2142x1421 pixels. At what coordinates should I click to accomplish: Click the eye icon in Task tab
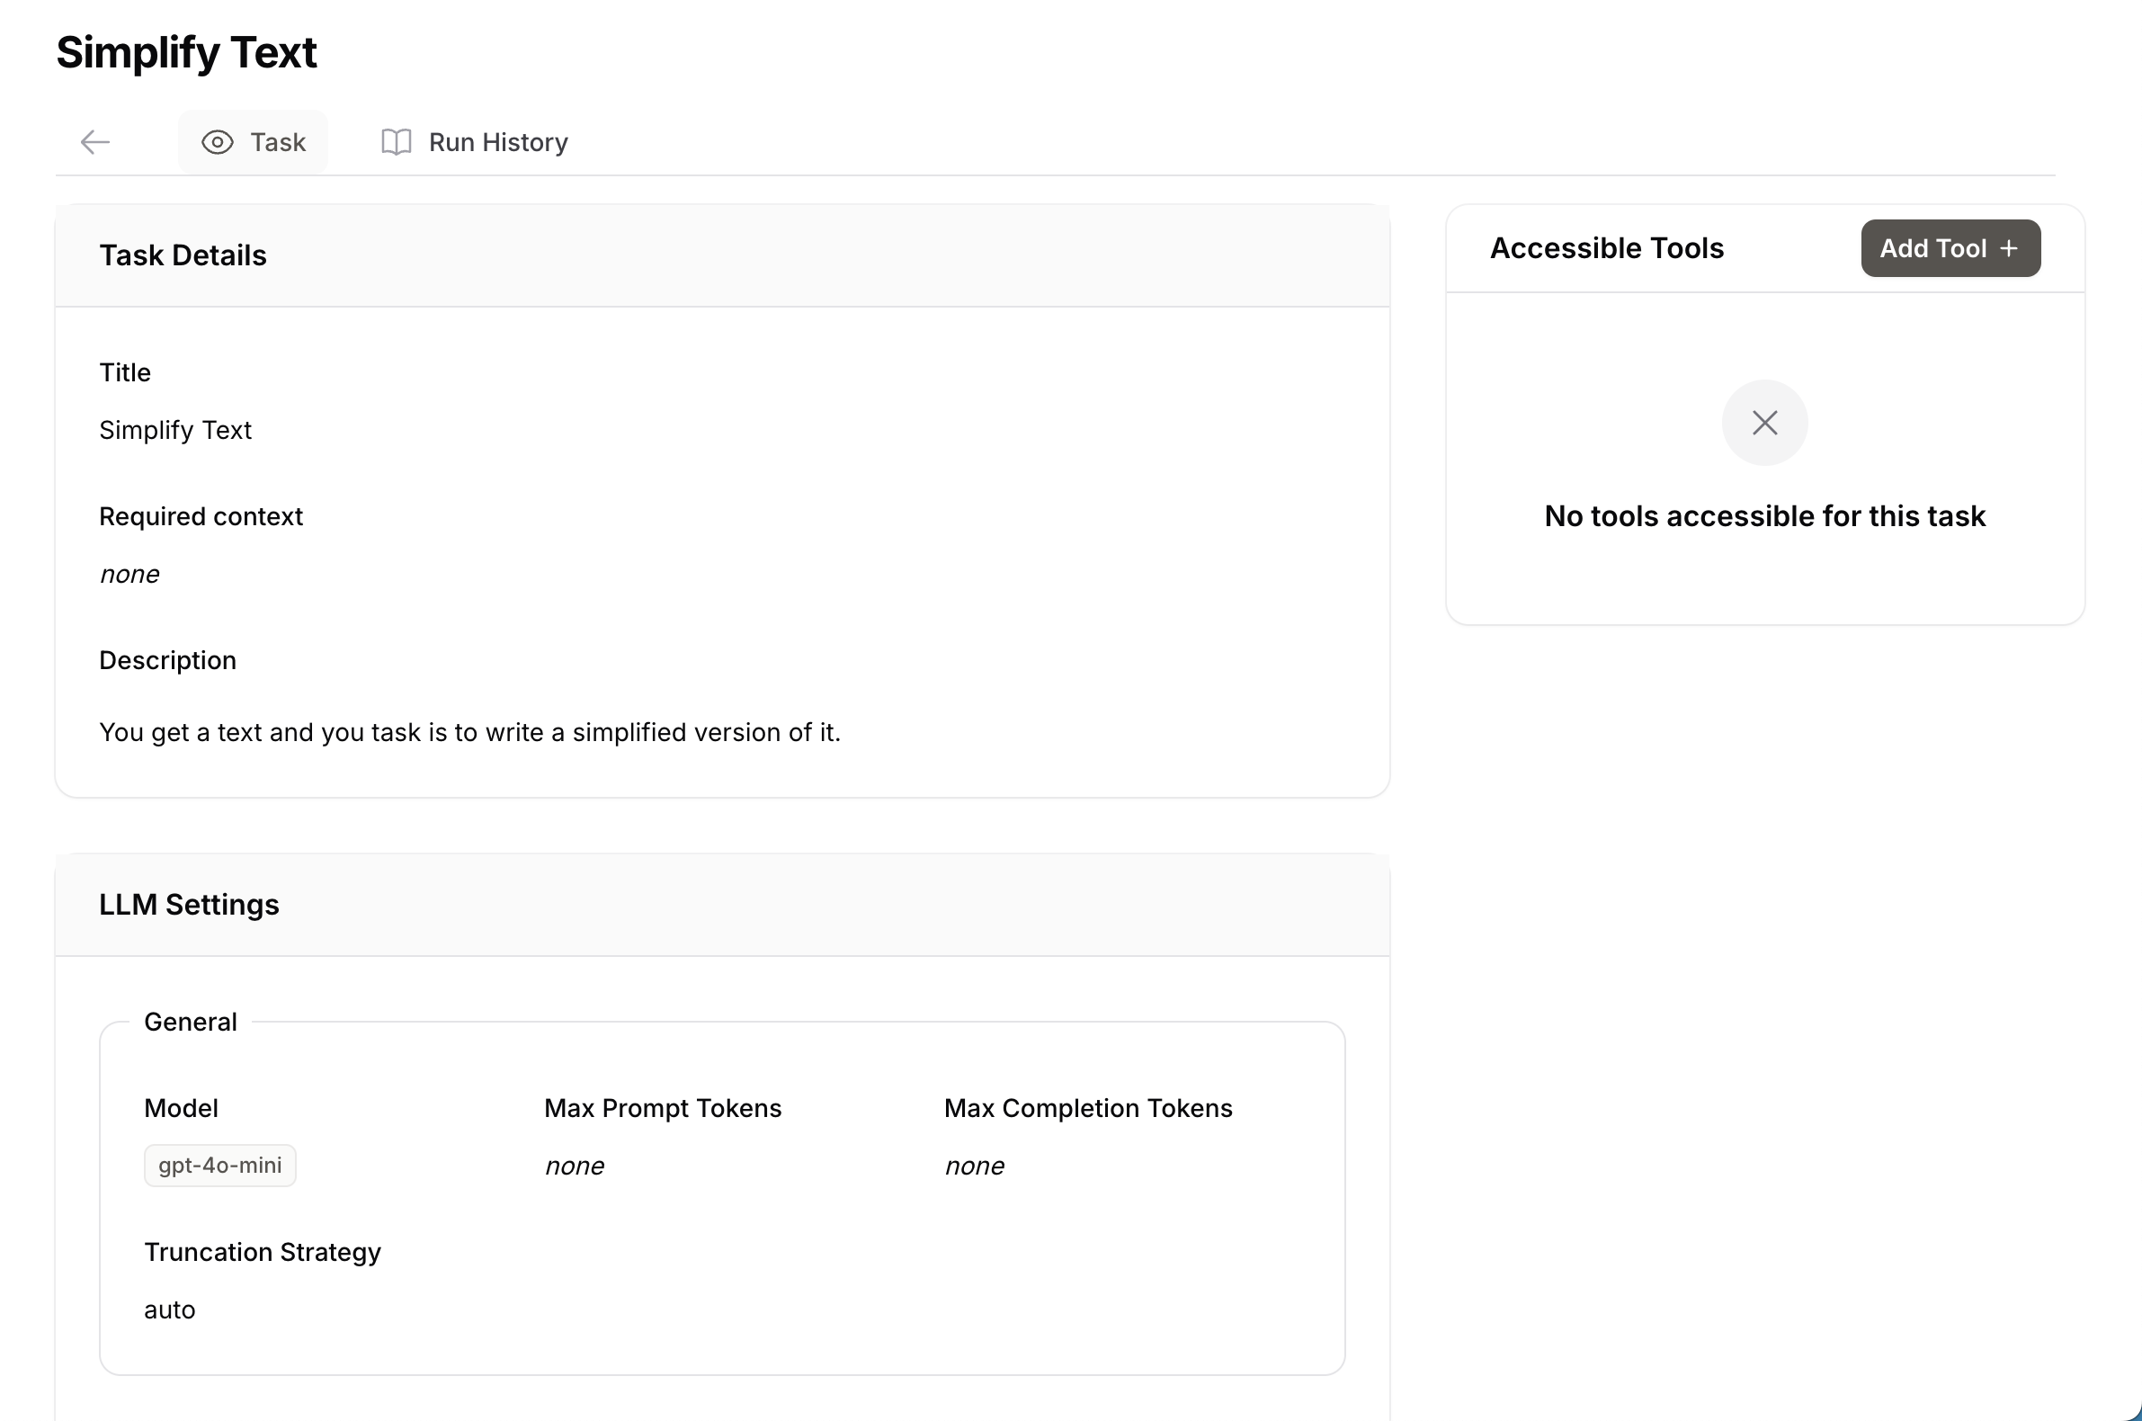[x=218, y=142]
